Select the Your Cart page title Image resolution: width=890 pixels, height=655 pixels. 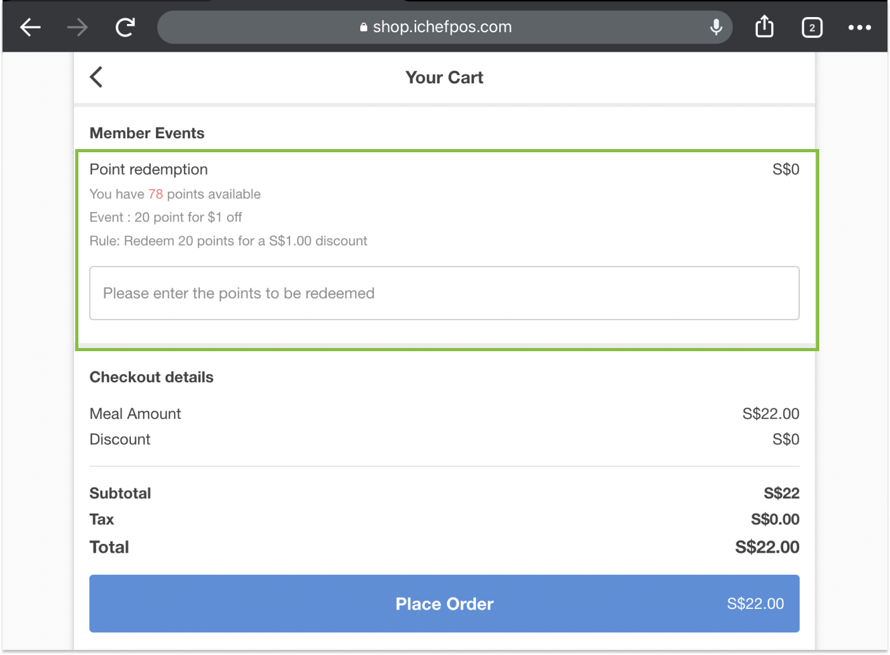[444, 78]
